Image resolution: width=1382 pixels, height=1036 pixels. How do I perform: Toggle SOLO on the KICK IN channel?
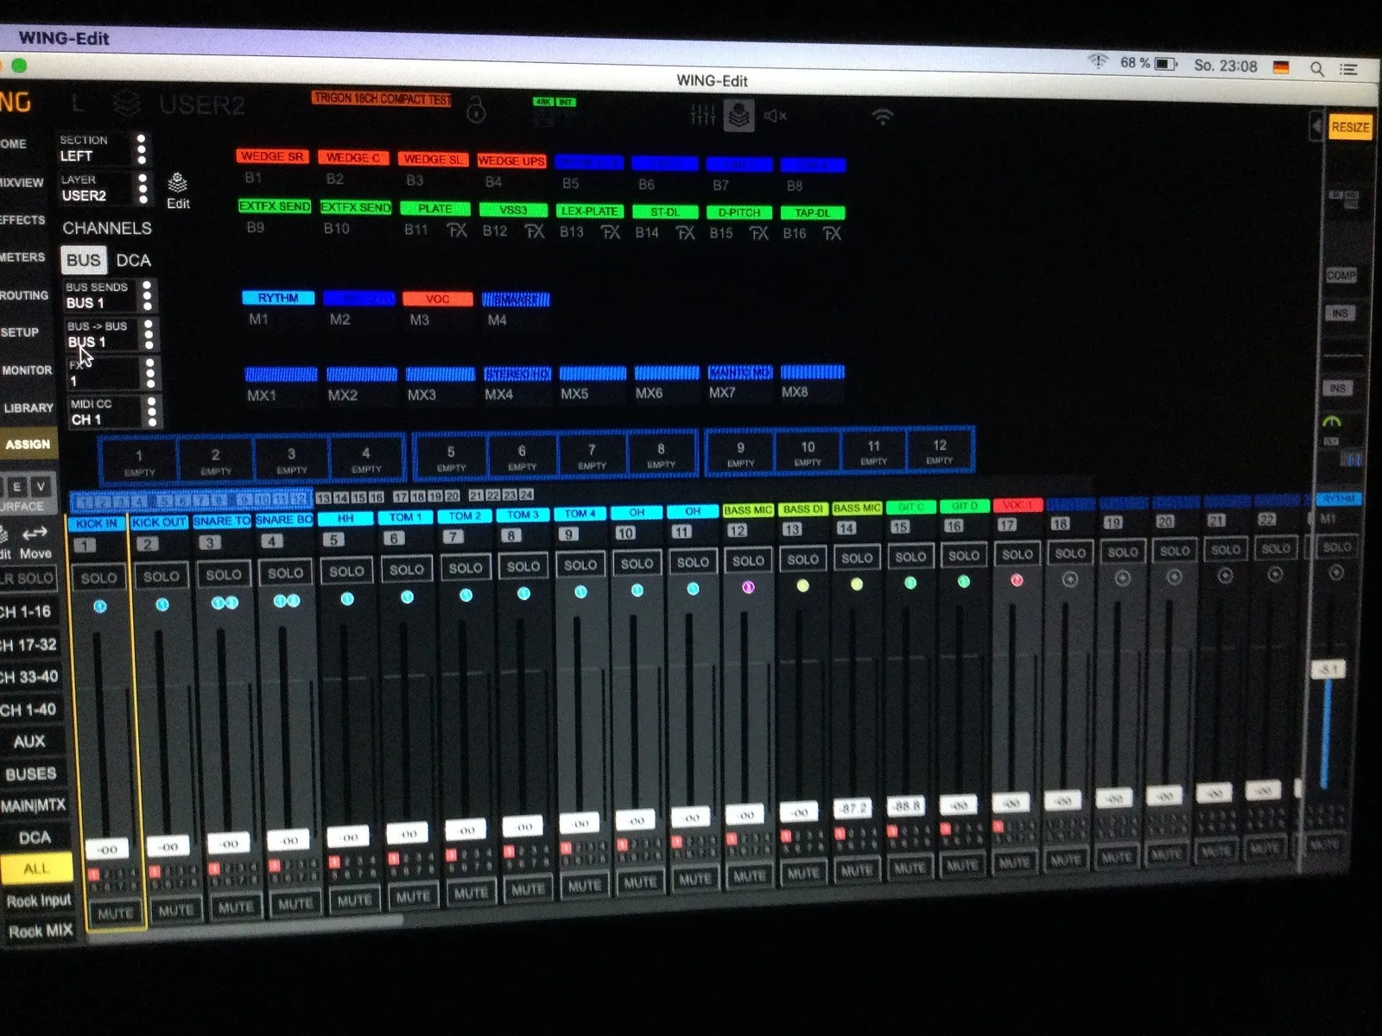(x=98, y=578)
